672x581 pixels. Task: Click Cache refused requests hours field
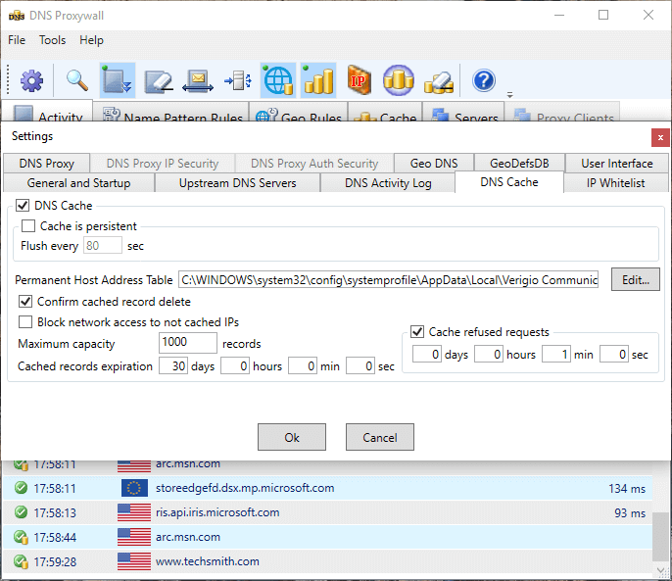click(x=489, y=354)
